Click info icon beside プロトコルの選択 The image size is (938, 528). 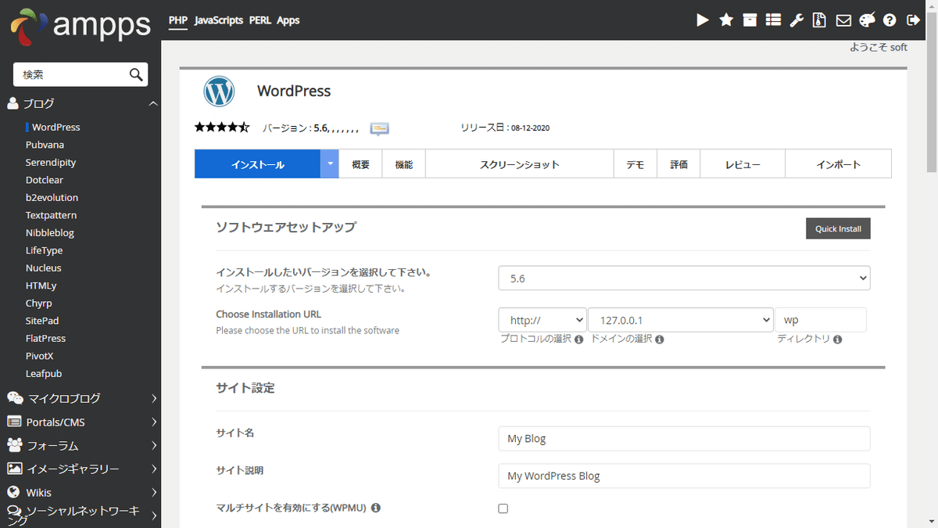(579, 340)
